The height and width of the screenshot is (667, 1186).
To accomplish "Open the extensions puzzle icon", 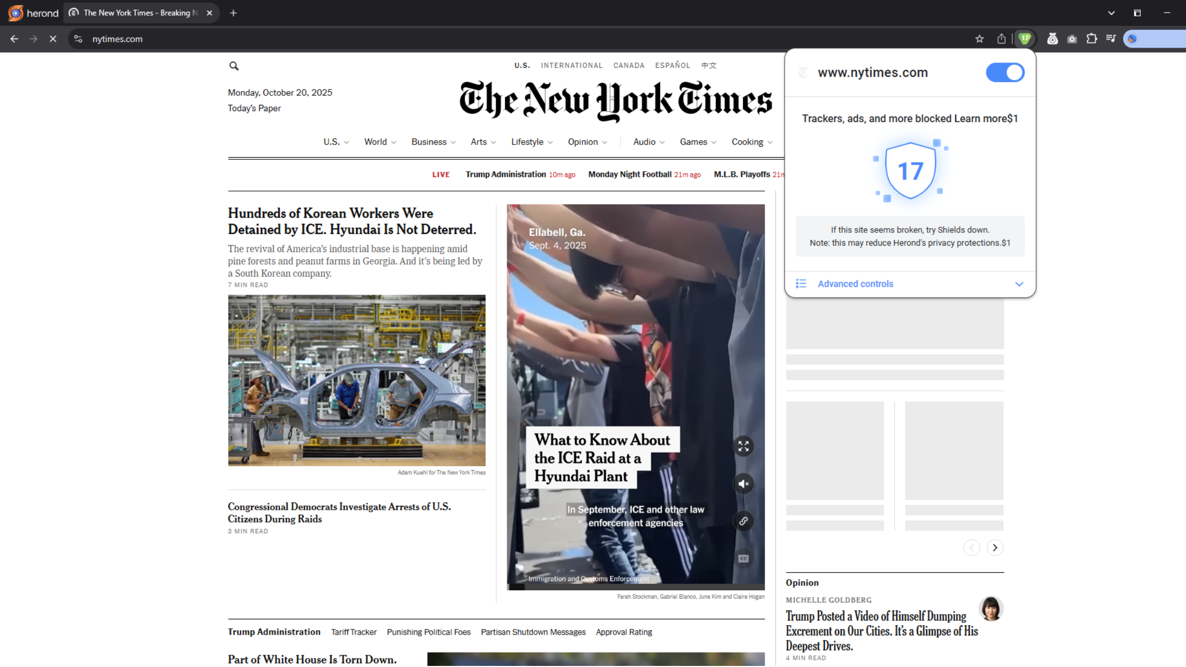I will (x=1091, y=39).
